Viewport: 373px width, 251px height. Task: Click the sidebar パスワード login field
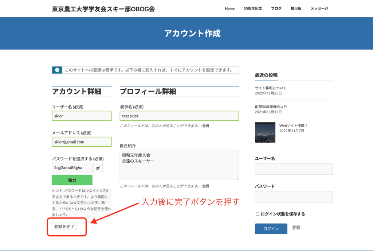click(x=294, y=197)
